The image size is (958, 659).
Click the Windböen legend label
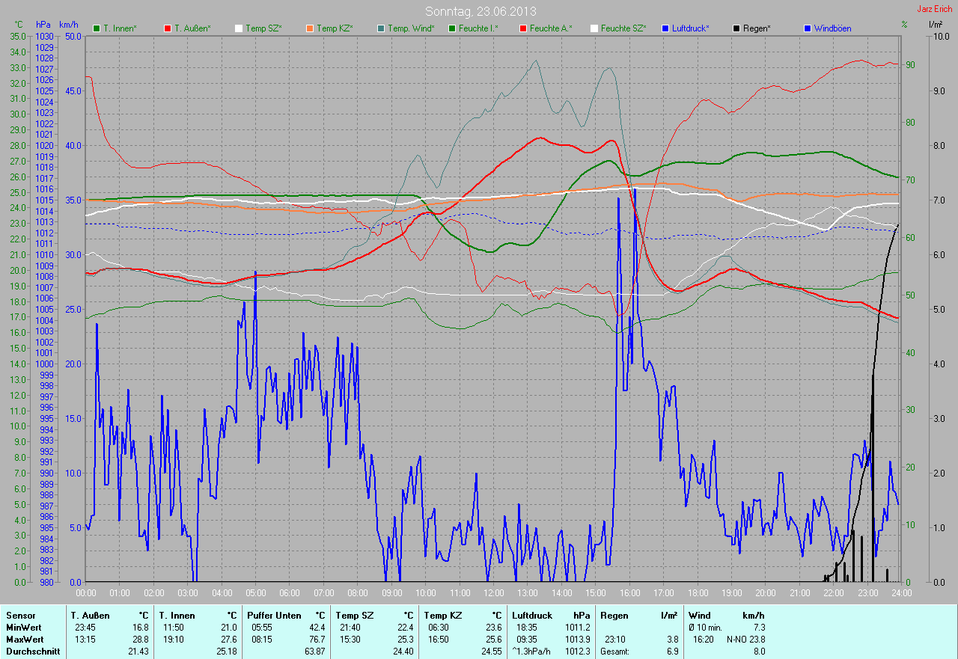point(832,28)
